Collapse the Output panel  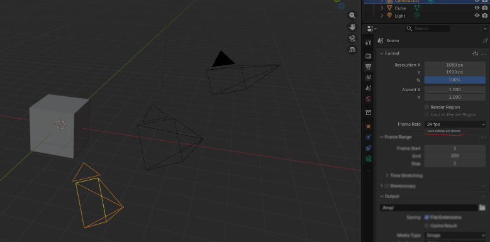coord(382,196)
